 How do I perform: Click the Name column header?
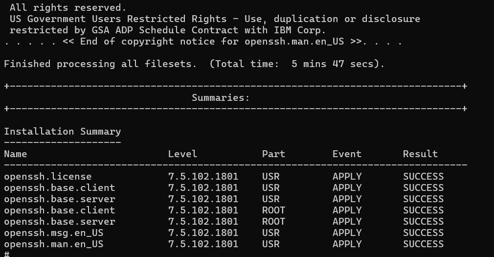click(16, 154)
